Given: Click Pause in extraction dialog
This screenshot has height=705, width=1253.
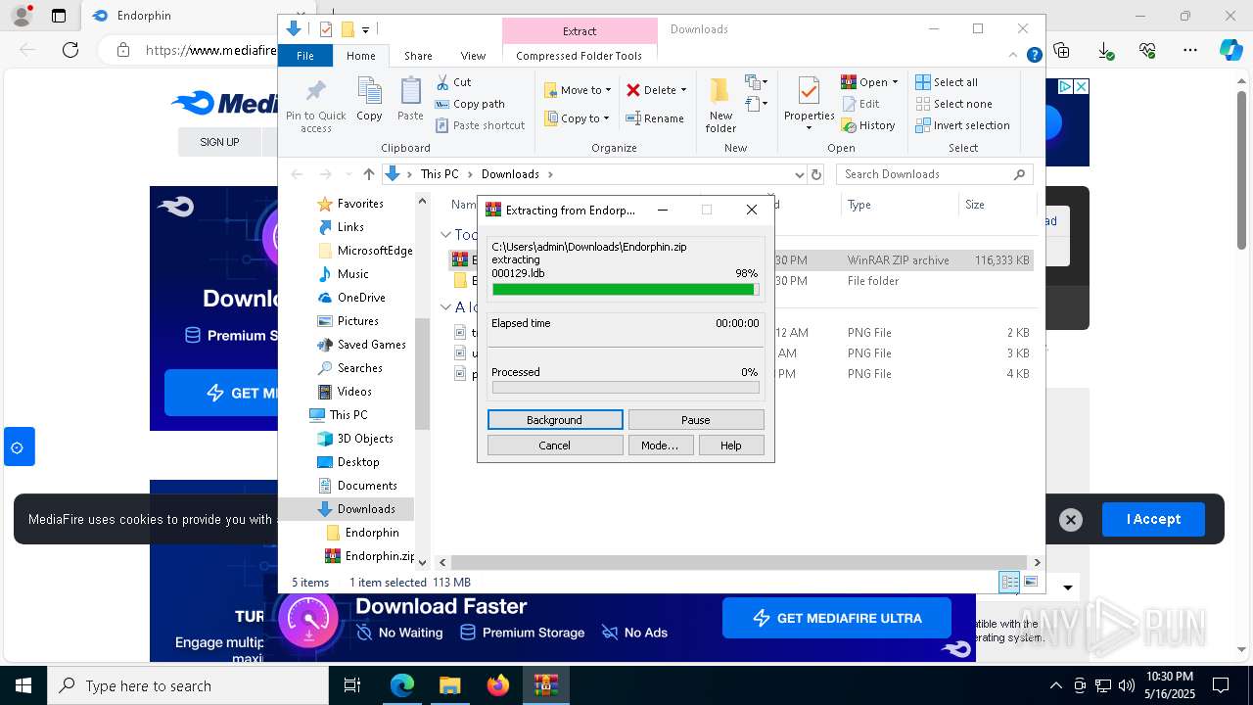Looking at the screenshot, I should coord(696,420).
